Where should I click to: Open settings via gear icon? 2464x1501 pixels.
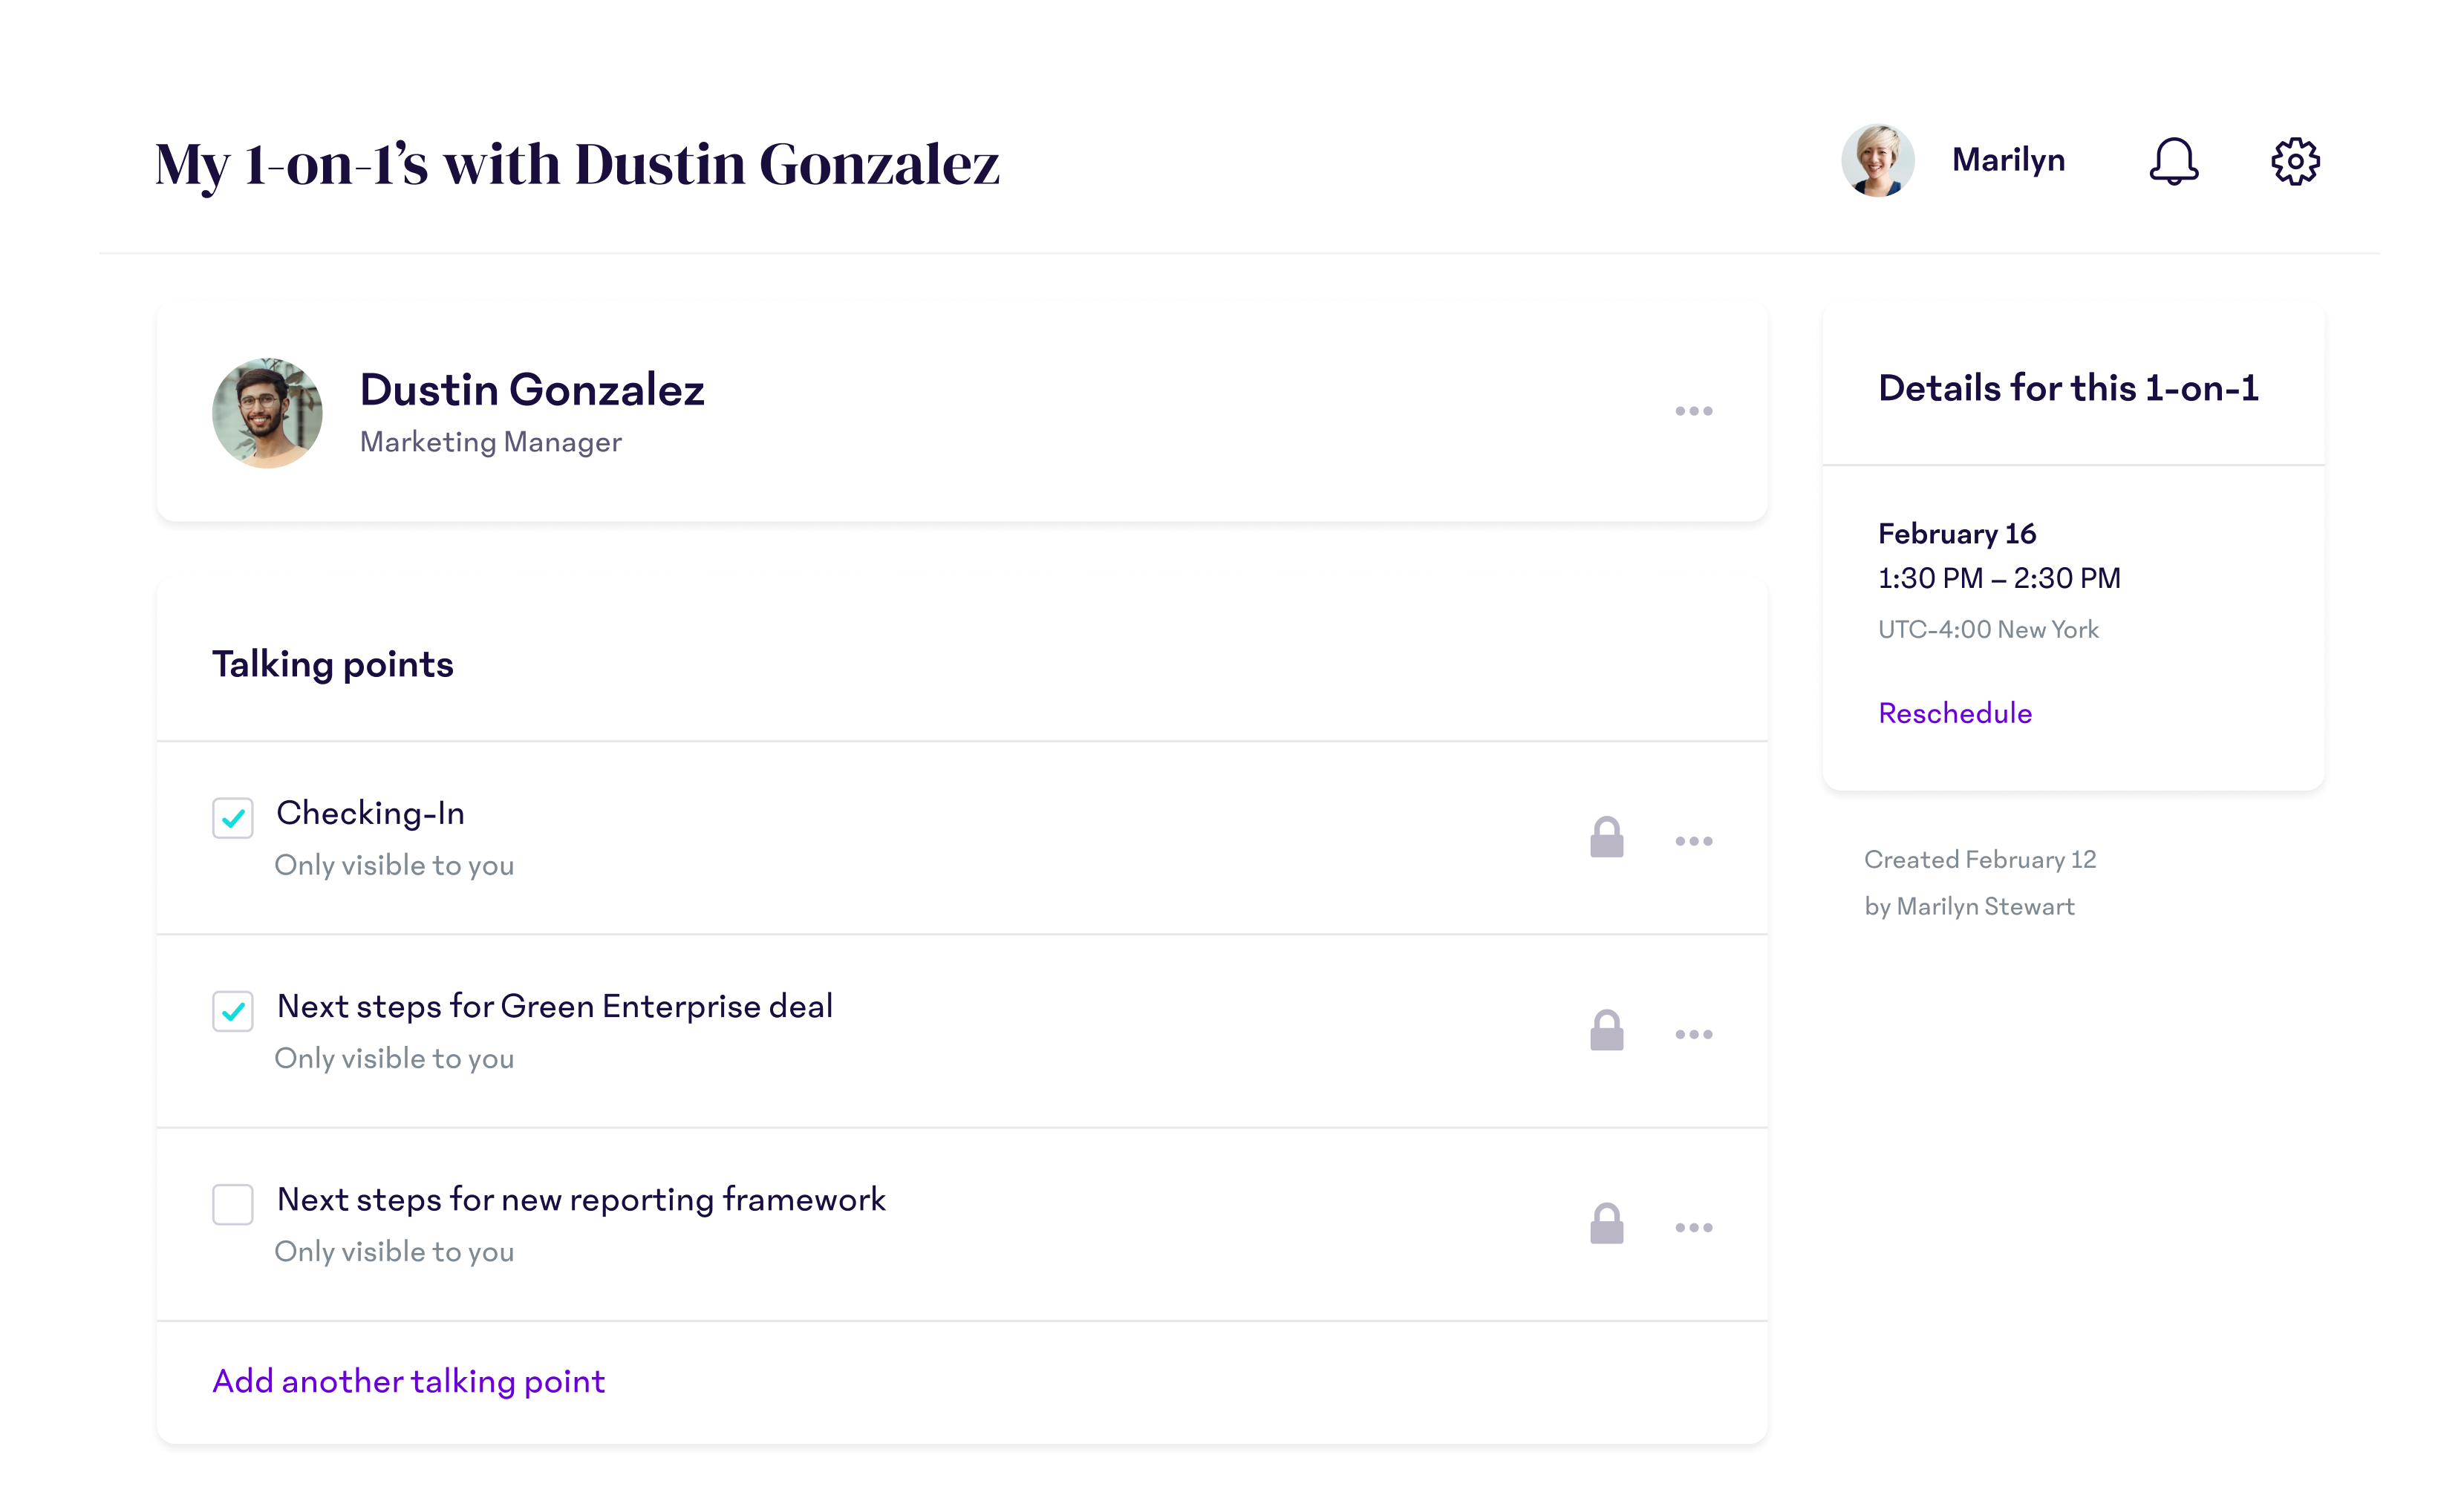click(x=2295, y=161)
